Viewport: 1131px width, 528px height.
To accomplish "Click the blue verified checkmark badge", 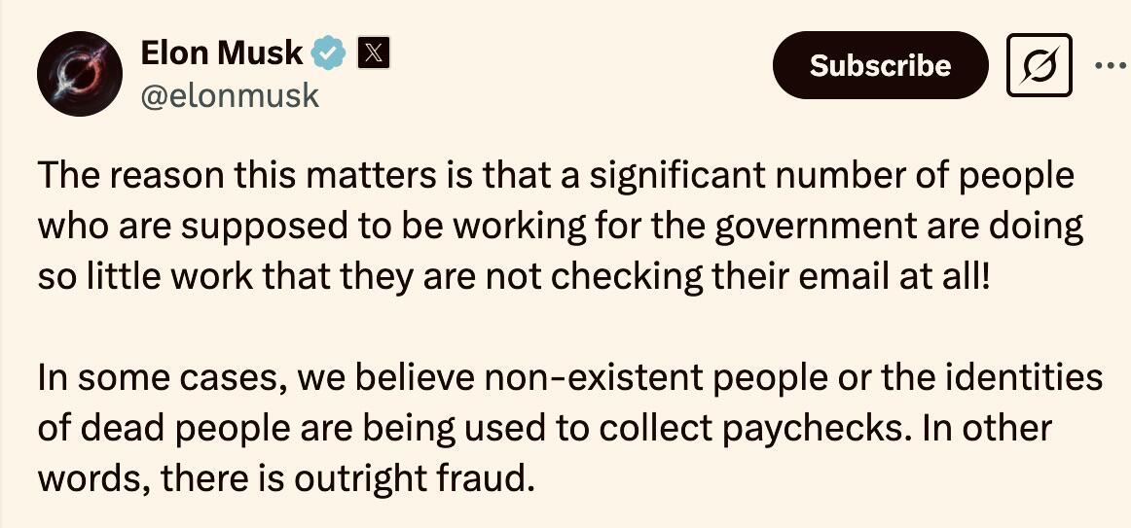I will [x=328, y=53].
